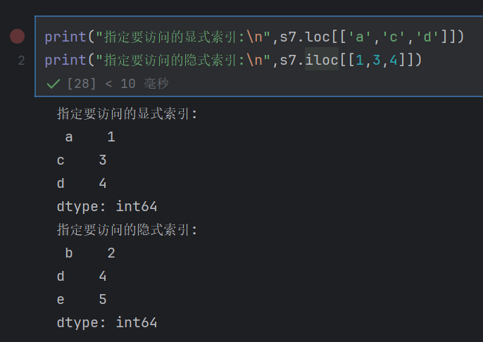Click the last 'dtype: int64' output line
This screenshot has height=342, width=483.
107,322
